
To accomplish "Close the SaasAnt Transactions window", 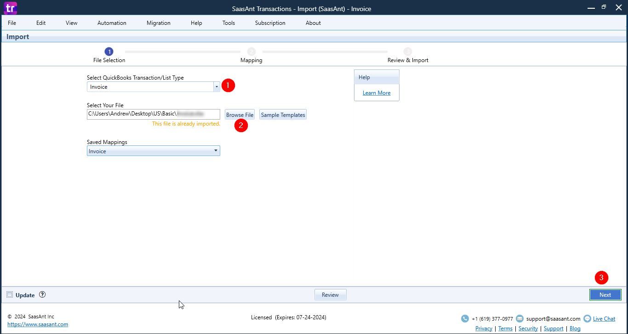I will pos(618,8).
